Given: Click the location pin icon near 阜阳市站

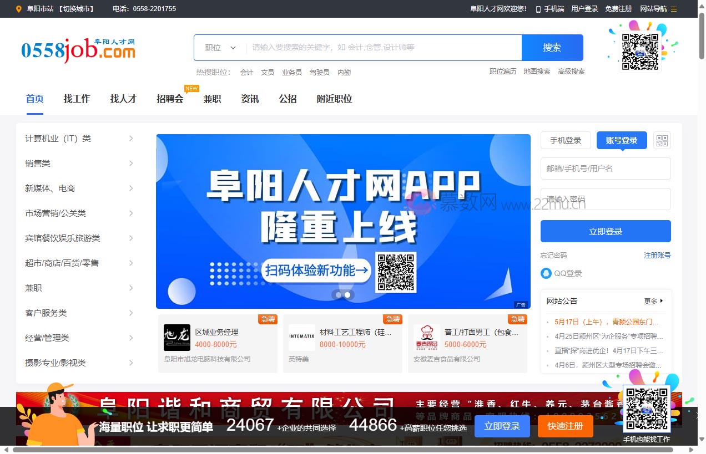Looking at the screenshot, I should (x=19, y=9).
